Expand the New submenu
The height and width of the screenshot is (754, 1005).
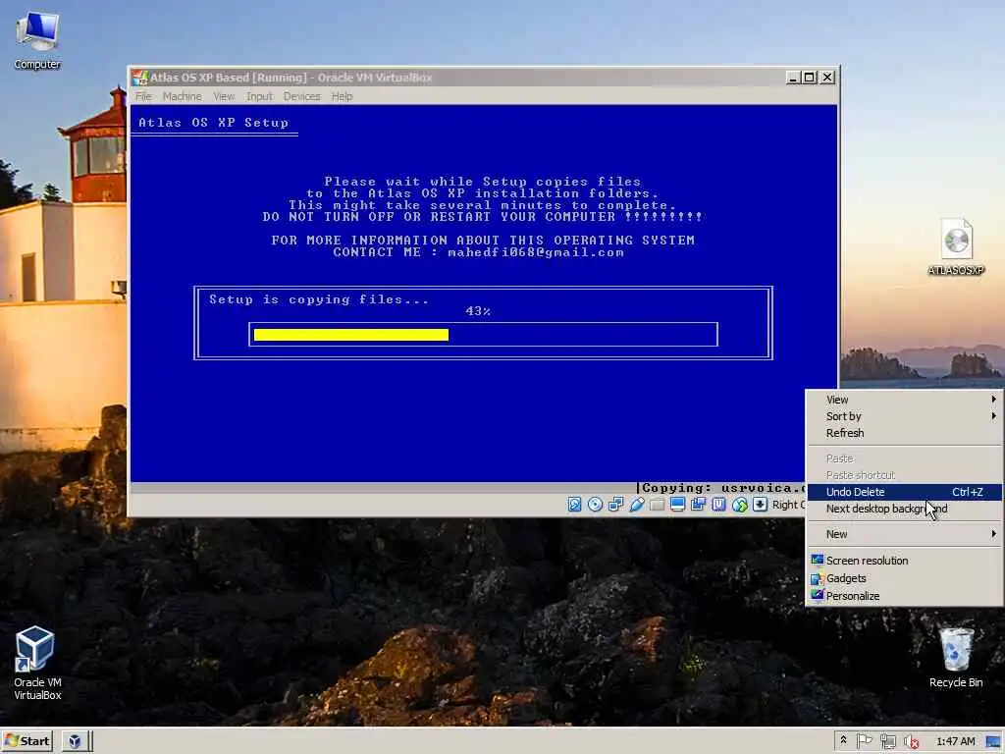[x=904, y=534]
